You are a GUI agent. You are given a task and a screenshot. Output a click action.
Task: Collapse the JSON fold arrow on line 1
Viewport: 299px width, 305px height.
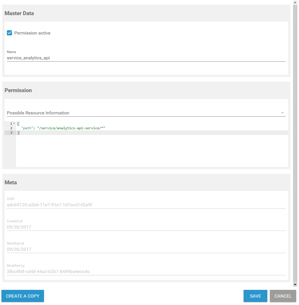click(14, 124)
